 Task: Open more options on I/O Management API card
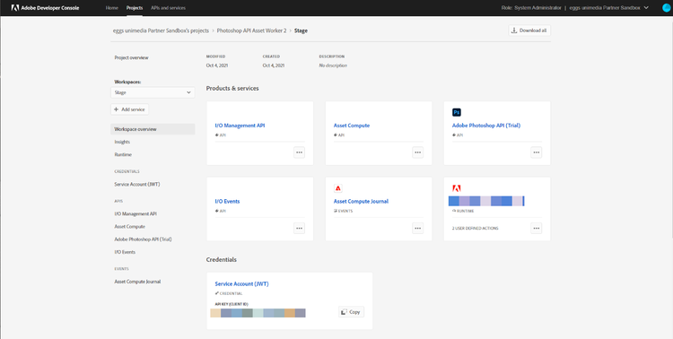click(299, 152)
